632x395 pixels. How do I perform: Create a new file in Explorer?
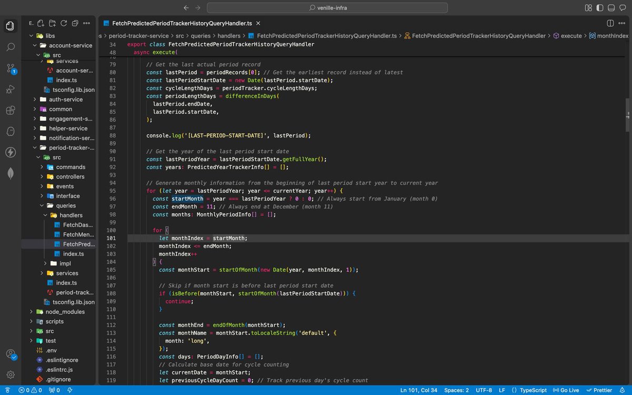tap(41, 23)
